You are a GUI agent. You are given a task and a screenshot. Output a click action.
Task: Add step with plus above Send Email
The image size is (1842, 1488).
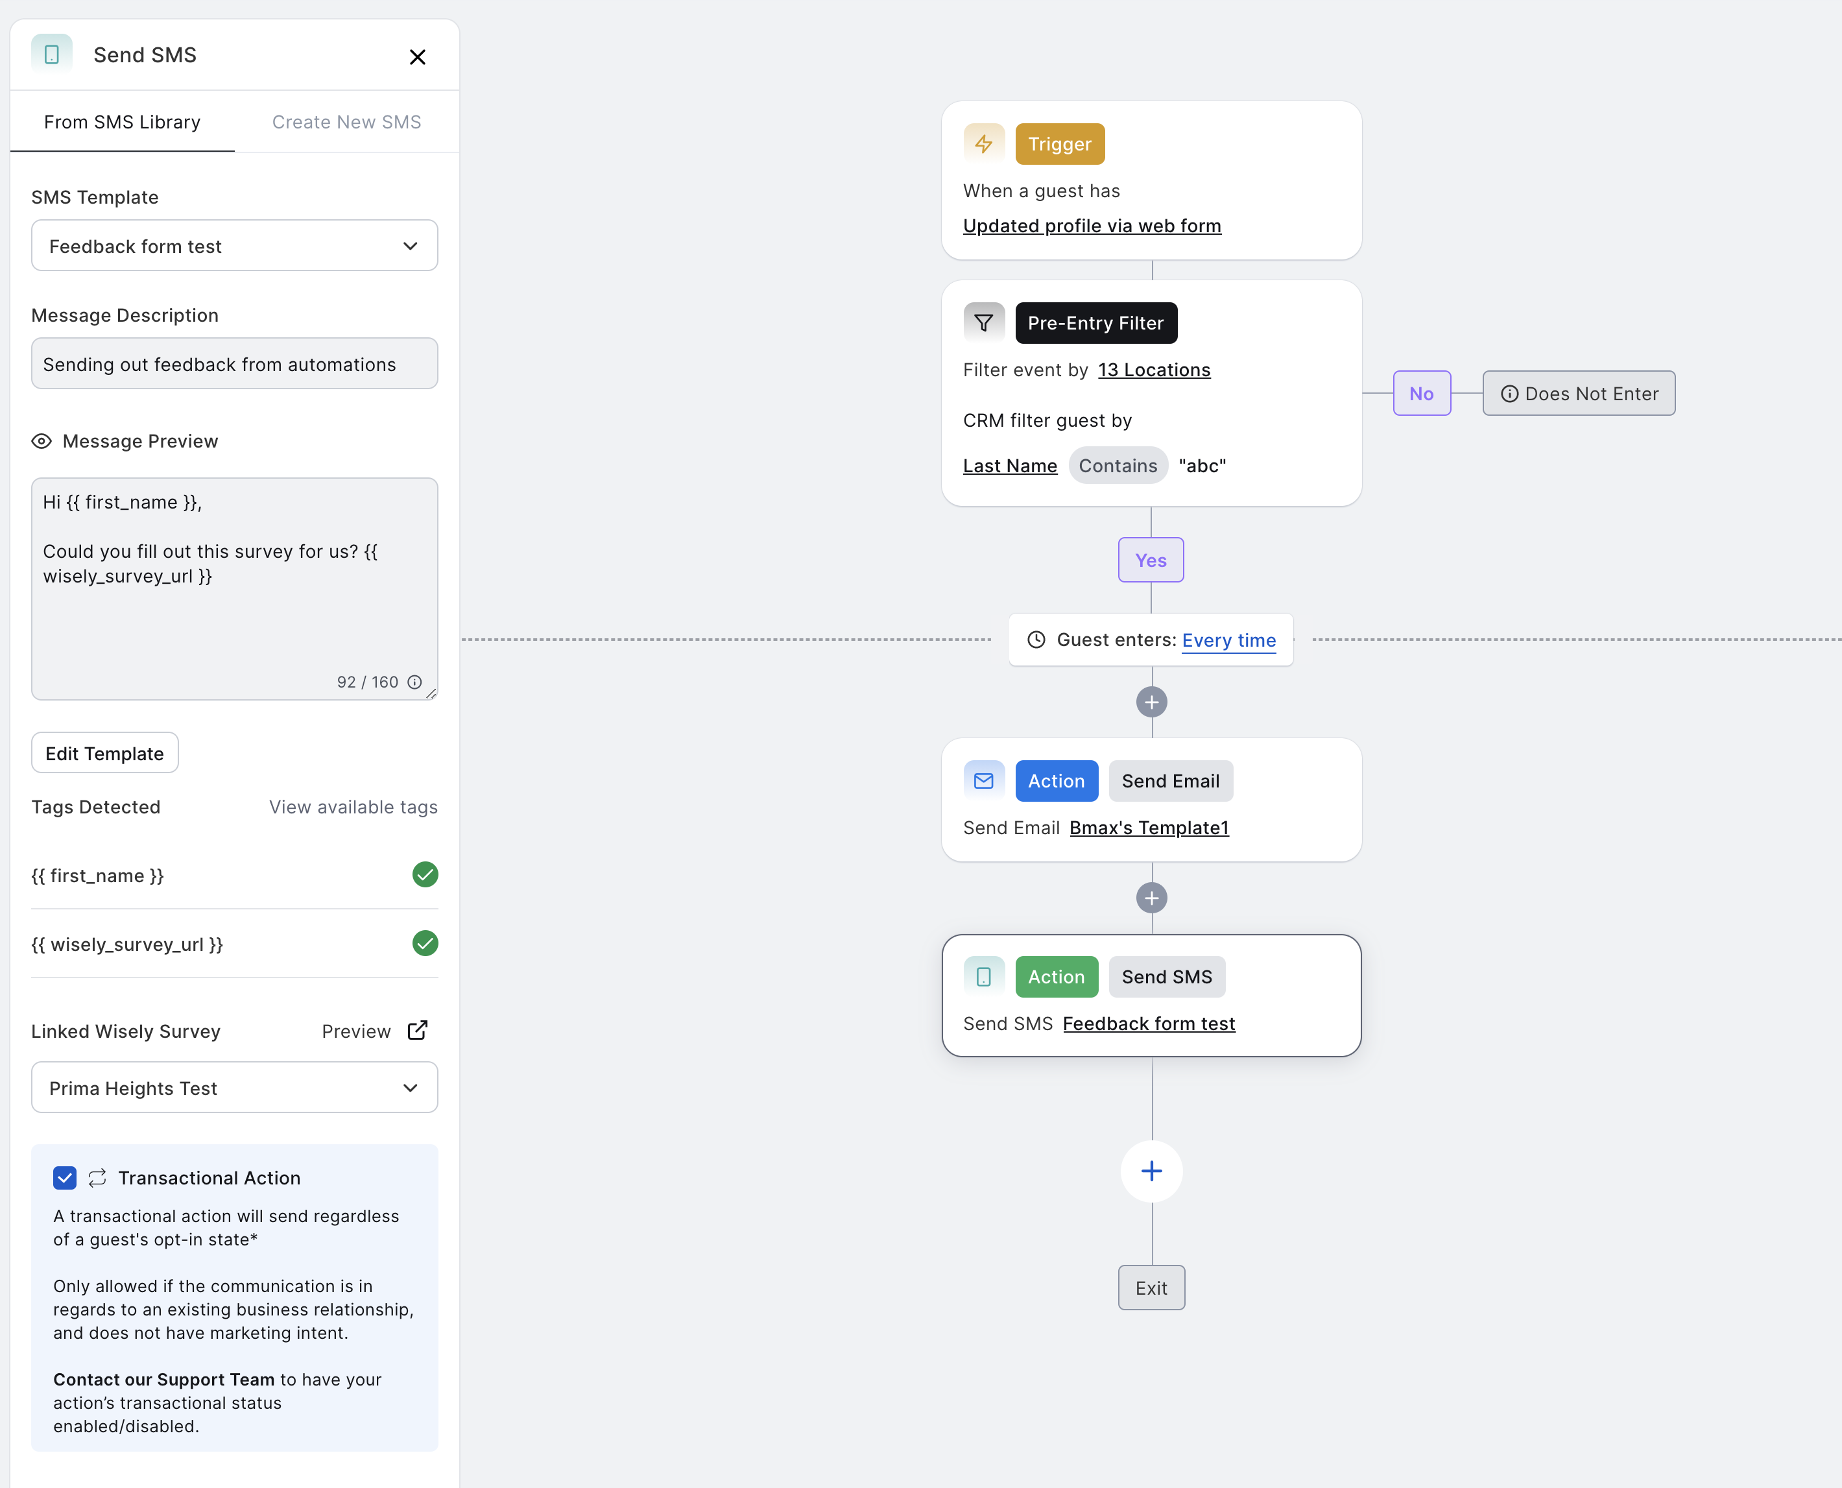(1151, 702)
